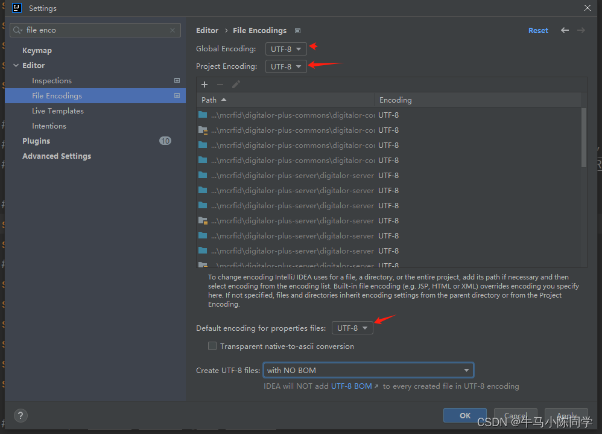Image resolution: width=602 pixels, height=434 pixels.
Task: Click the back navigation arrow
Action: point(565,30)
